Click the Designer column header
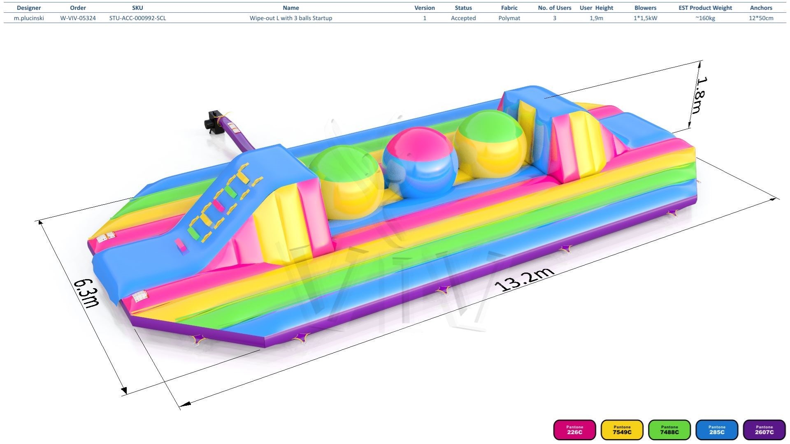790x444 pixels. [29, 8]
